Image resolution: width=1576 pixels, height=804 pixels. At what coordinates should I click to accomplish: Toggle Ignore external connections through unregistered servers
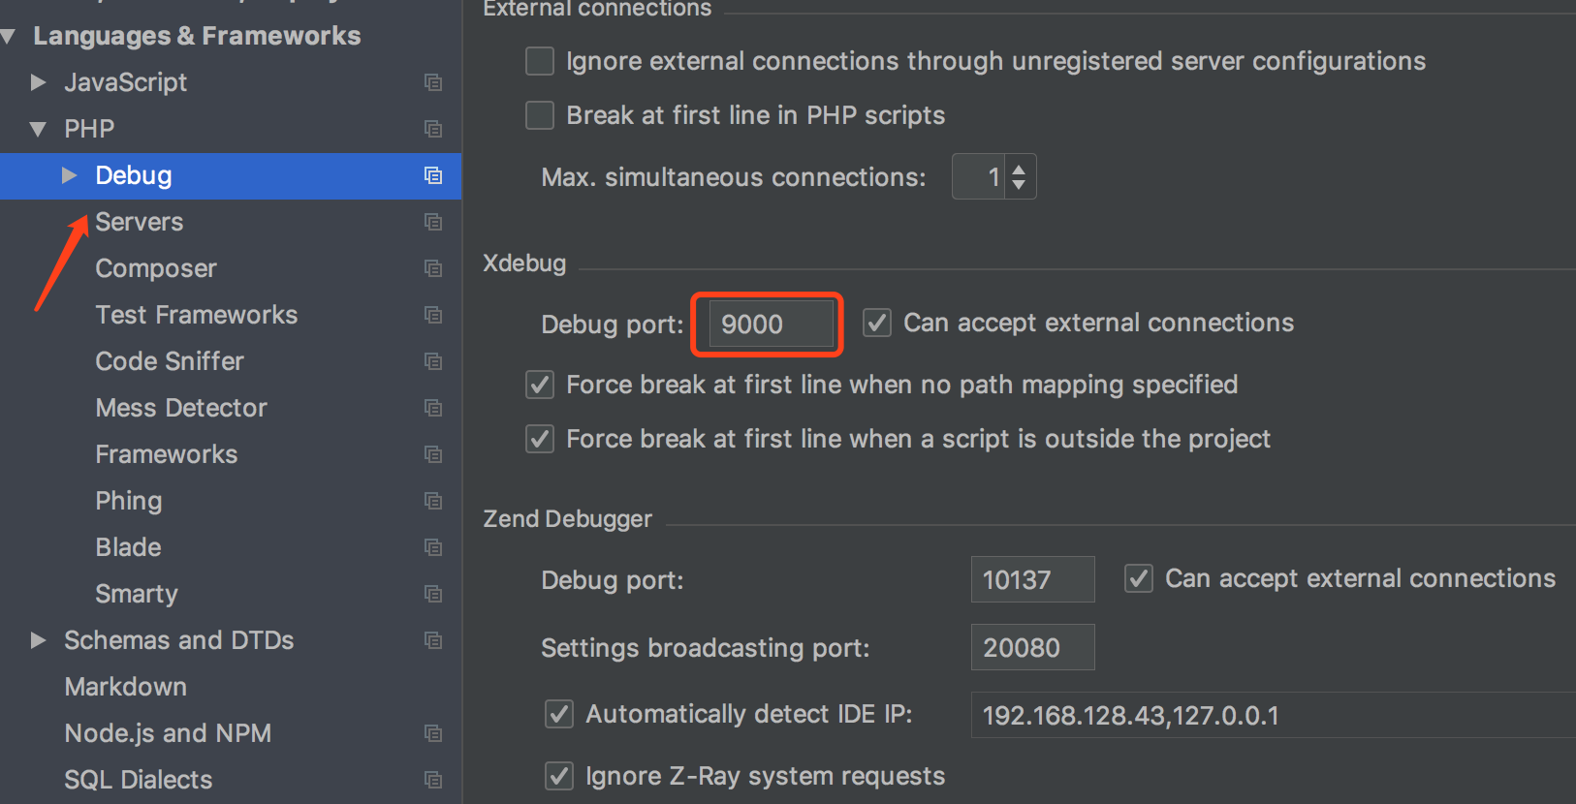pos(540,61)
